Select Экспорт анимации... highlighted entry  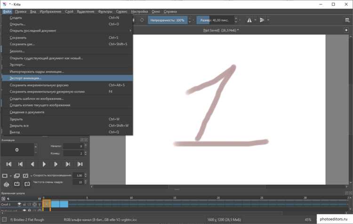click(x=67, y=78)
